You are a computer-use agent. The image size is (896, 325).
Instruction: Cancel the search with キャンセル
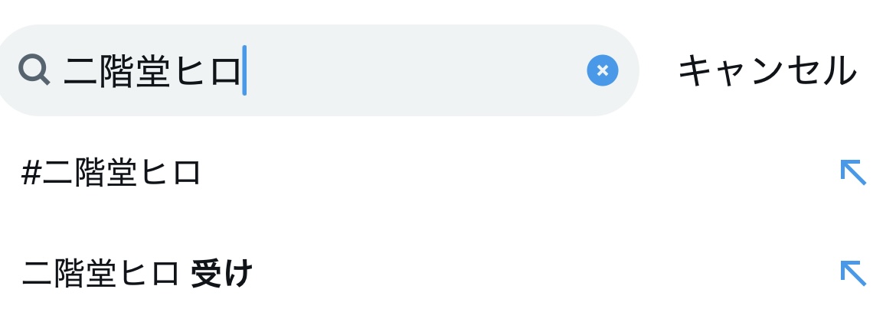767,70
